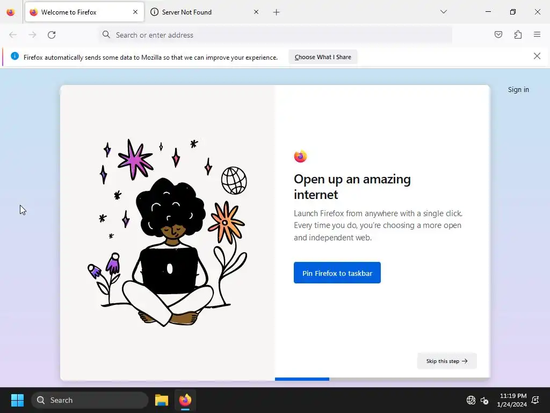Open Firefox View pinned tab icon

(x=11, y=12)
